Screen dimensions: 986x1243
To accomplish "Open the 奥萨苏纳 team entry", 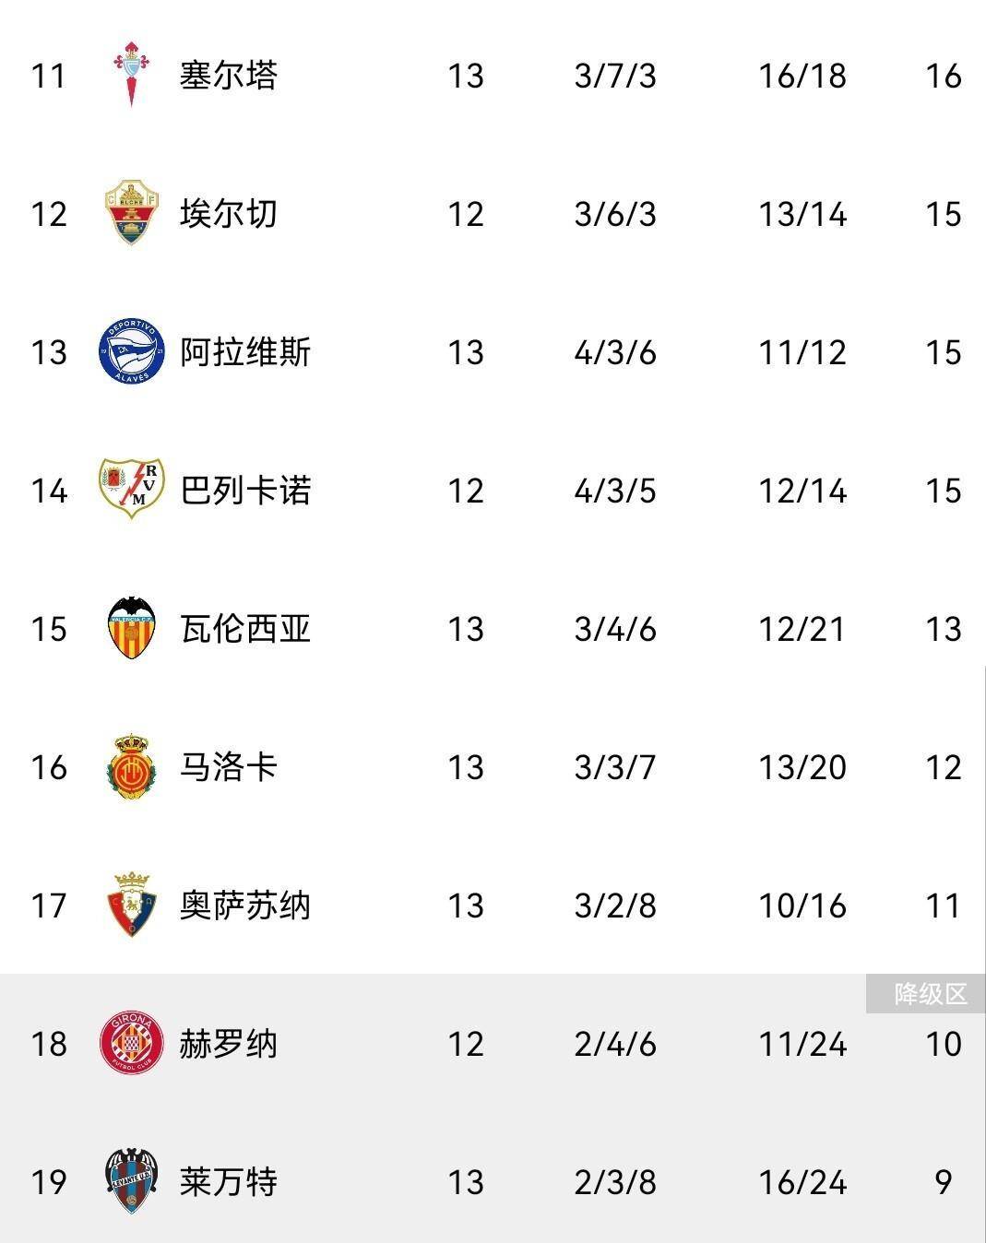I will pos(245,906).
